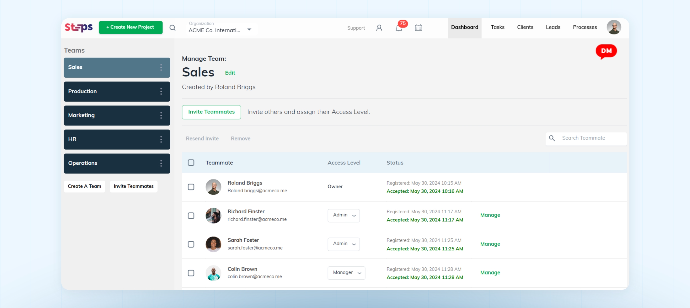Open Sales team three-dot menu
This screenshot has width=690, height=308.
point(161,67)
